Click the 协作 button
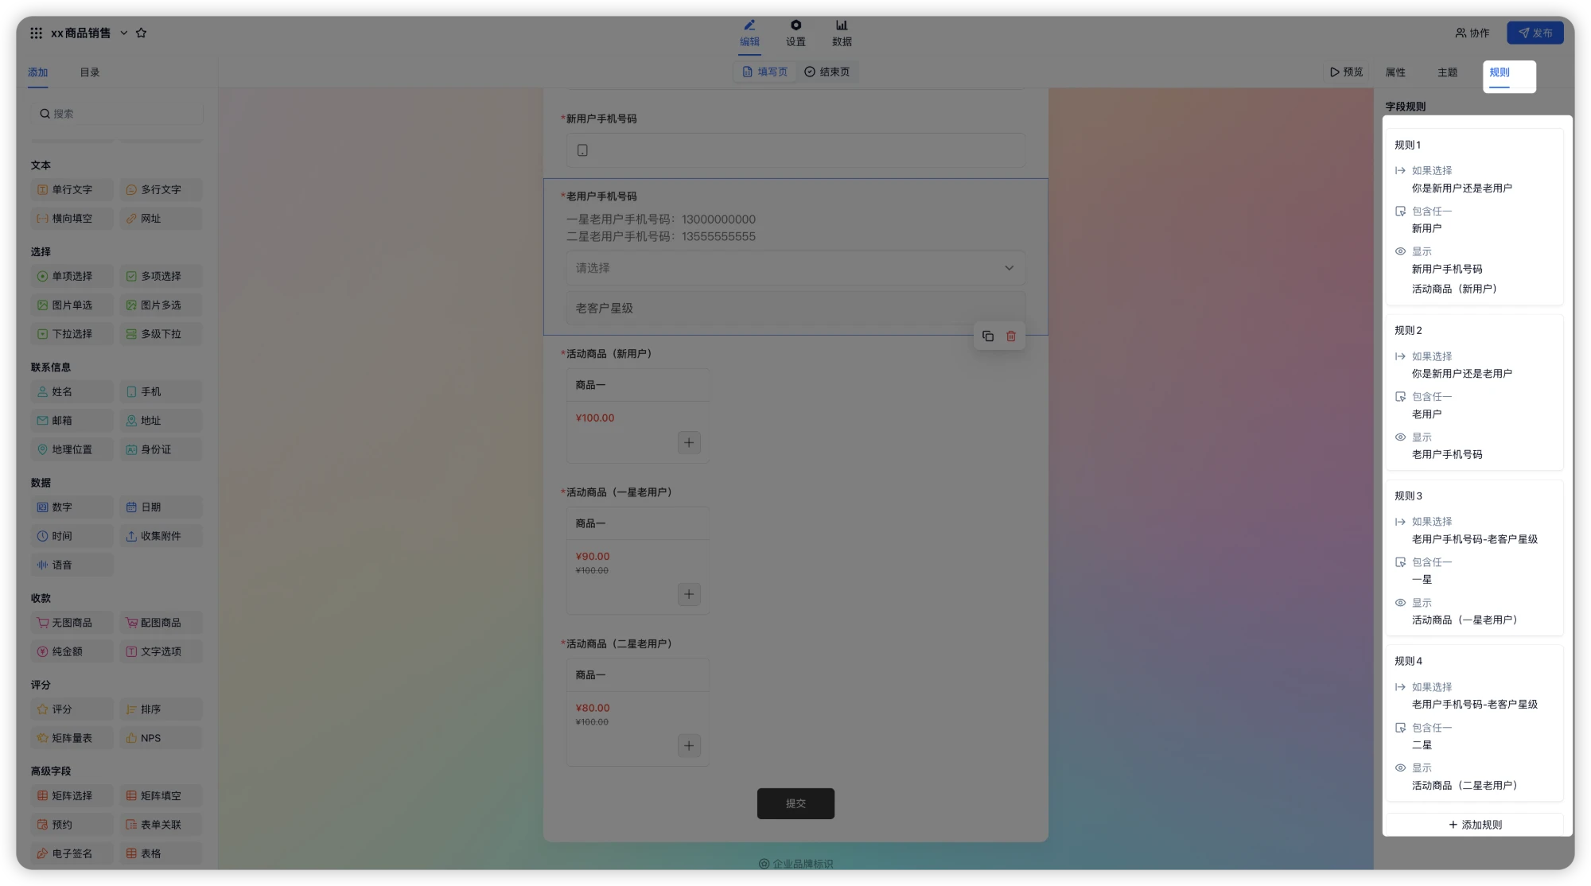1591x886 pixels. pos(1472,33)
